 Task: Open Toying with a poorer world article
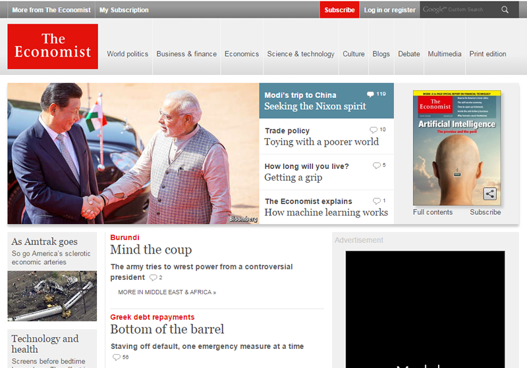321,142
